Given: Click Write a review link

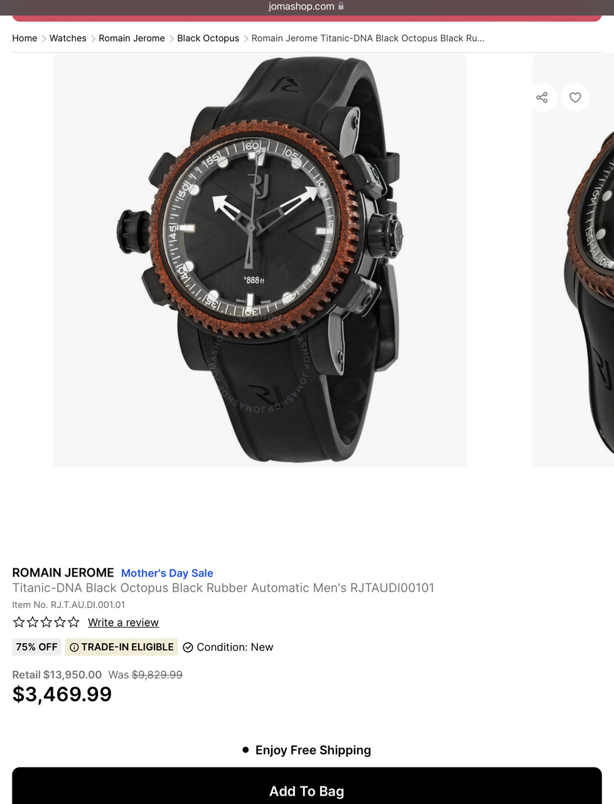Looking at the screenshot, I should pos(123,622).
